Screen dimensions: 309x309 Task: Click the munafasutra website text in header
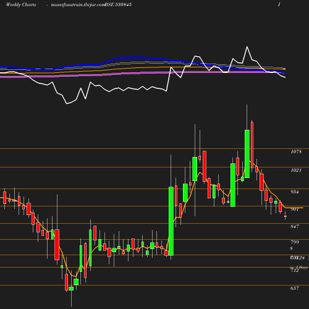pyautogui.click(x=78, y=5)
